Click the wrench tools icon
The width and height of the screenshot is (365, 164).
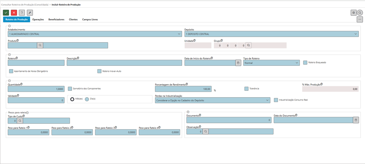[30, 13]
